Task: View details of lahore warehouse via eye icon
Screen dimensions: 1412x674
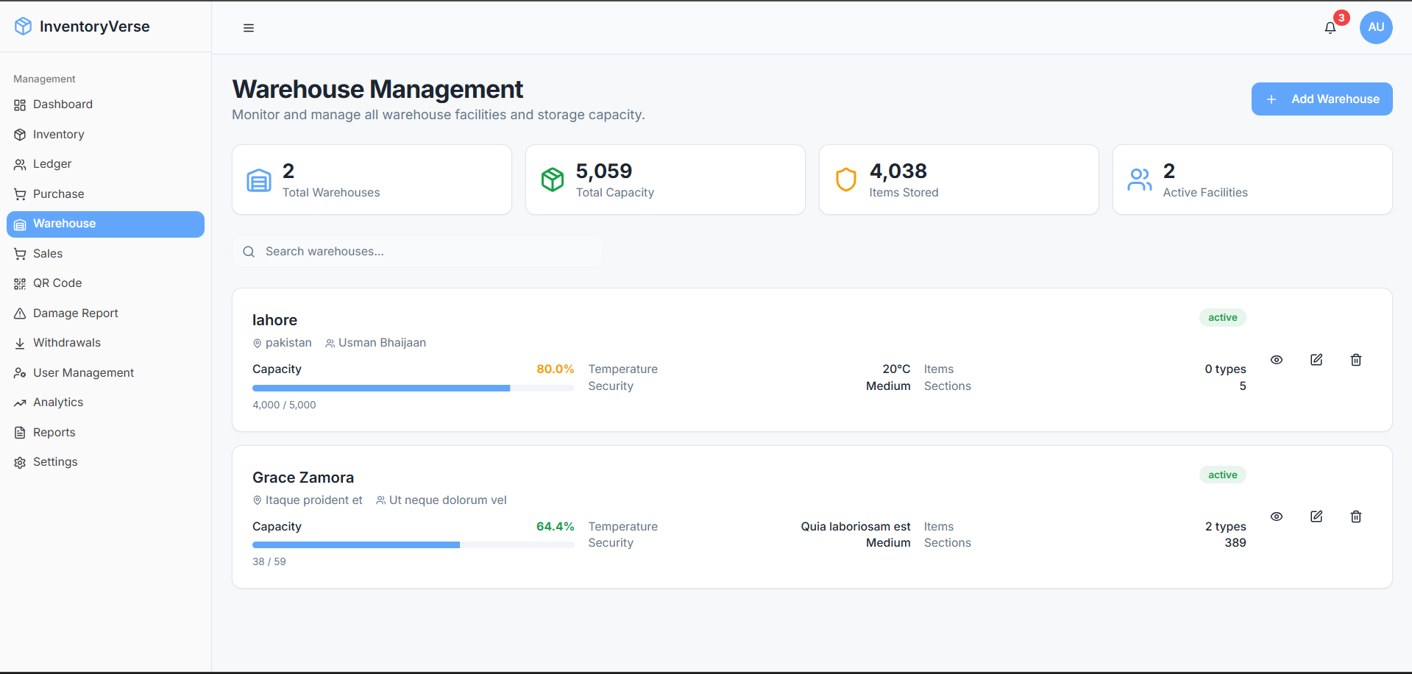Action: 1277,359
